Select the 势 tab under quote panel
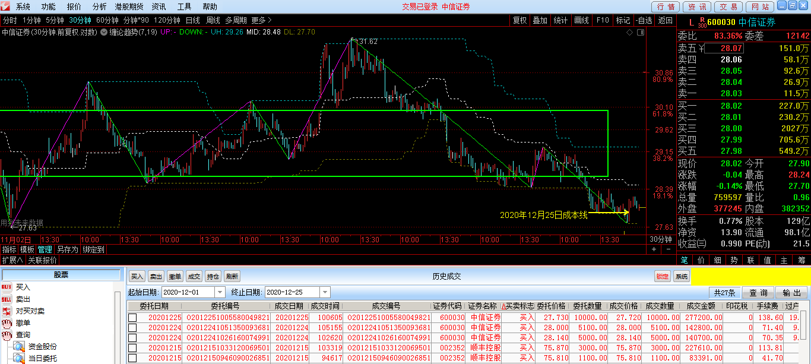 734,260
